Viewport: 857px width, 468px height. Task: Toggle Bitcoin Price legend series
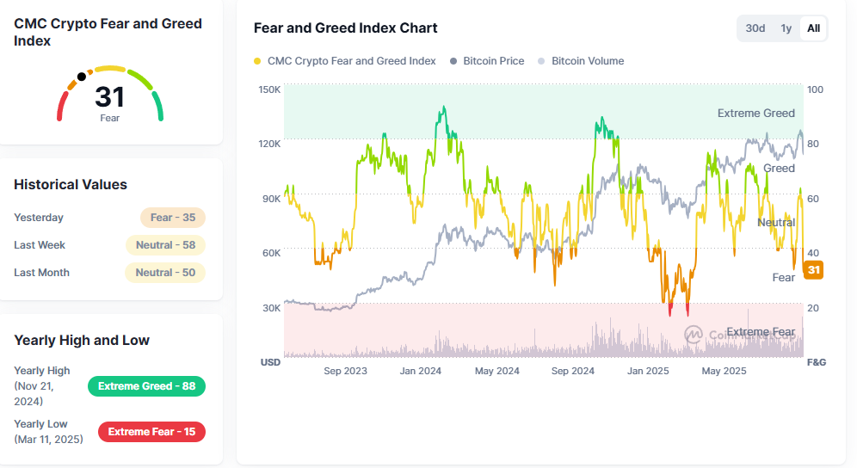tap(493, 61)
